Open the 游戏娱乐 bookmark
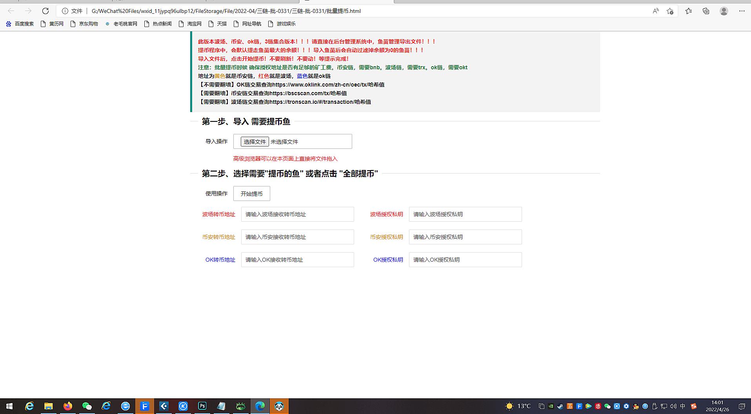 [x=282, y=24]
